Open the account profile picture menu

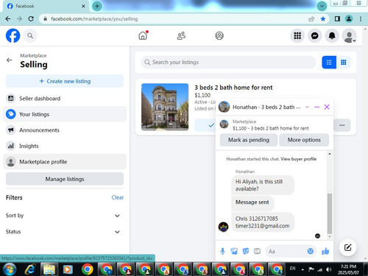point(349,36)
